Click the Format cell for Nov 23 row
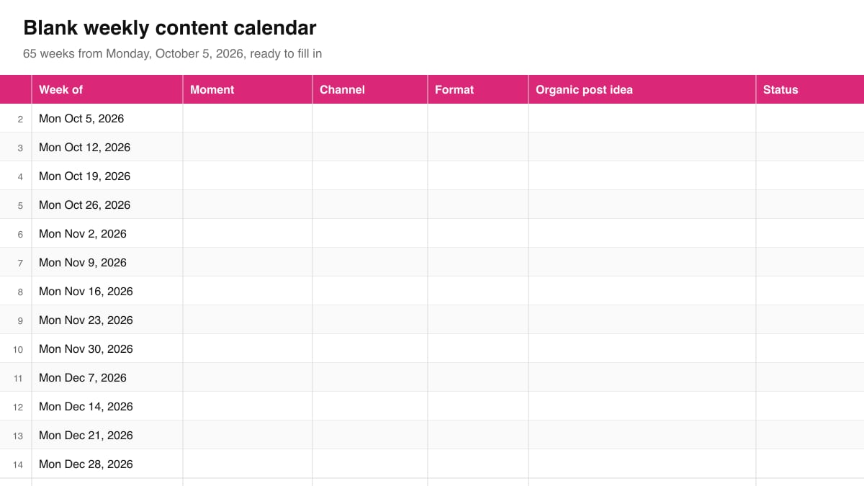Screen dimensions: 864x486 [478, 320]
